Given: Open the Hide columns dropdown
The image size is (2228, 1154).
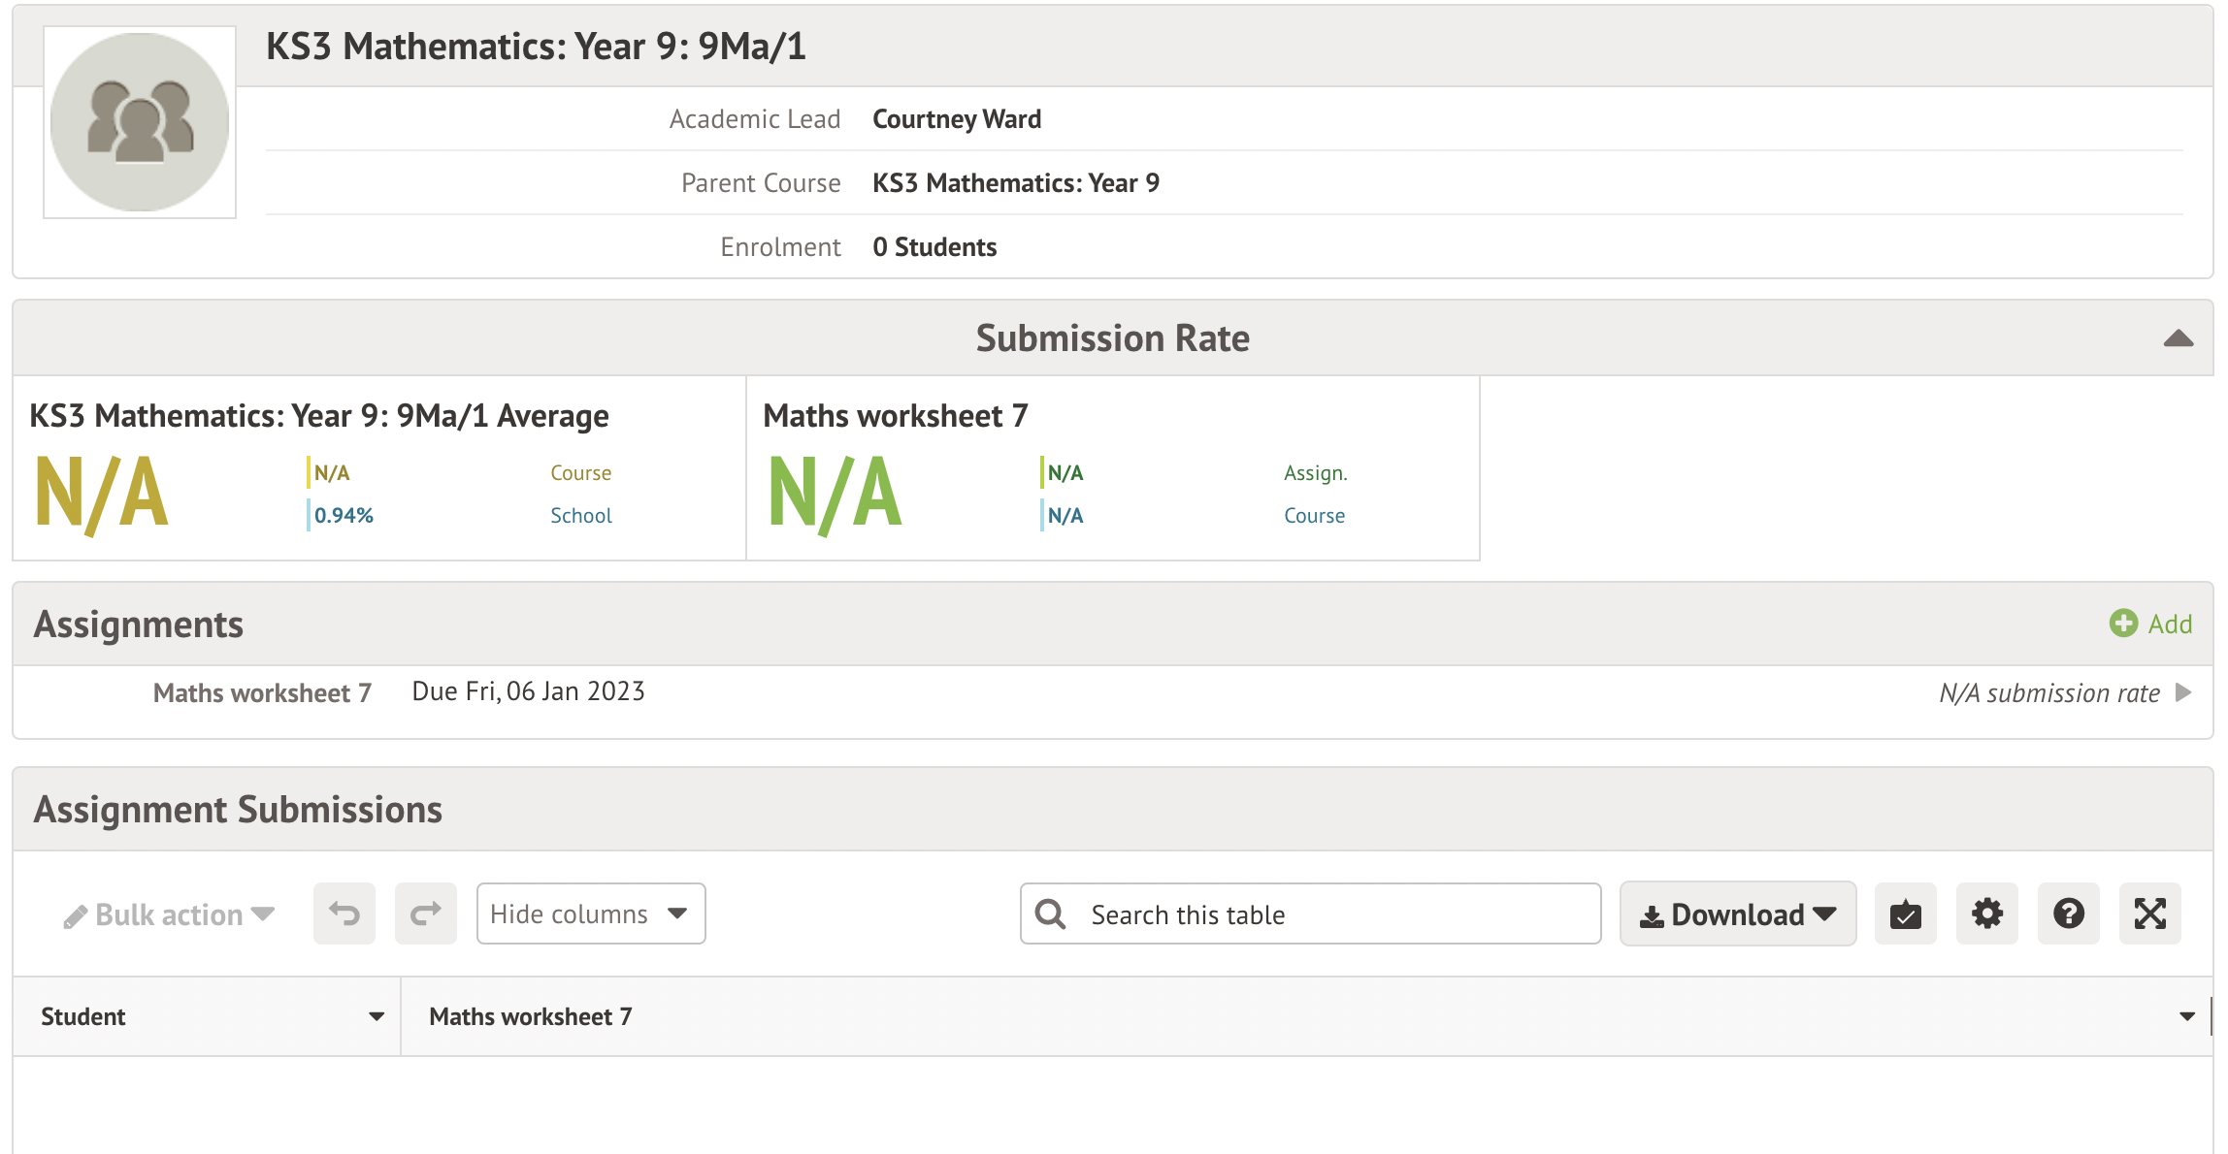Looking at the screenshot, I should pyautogui.click(x=590, y=914).
